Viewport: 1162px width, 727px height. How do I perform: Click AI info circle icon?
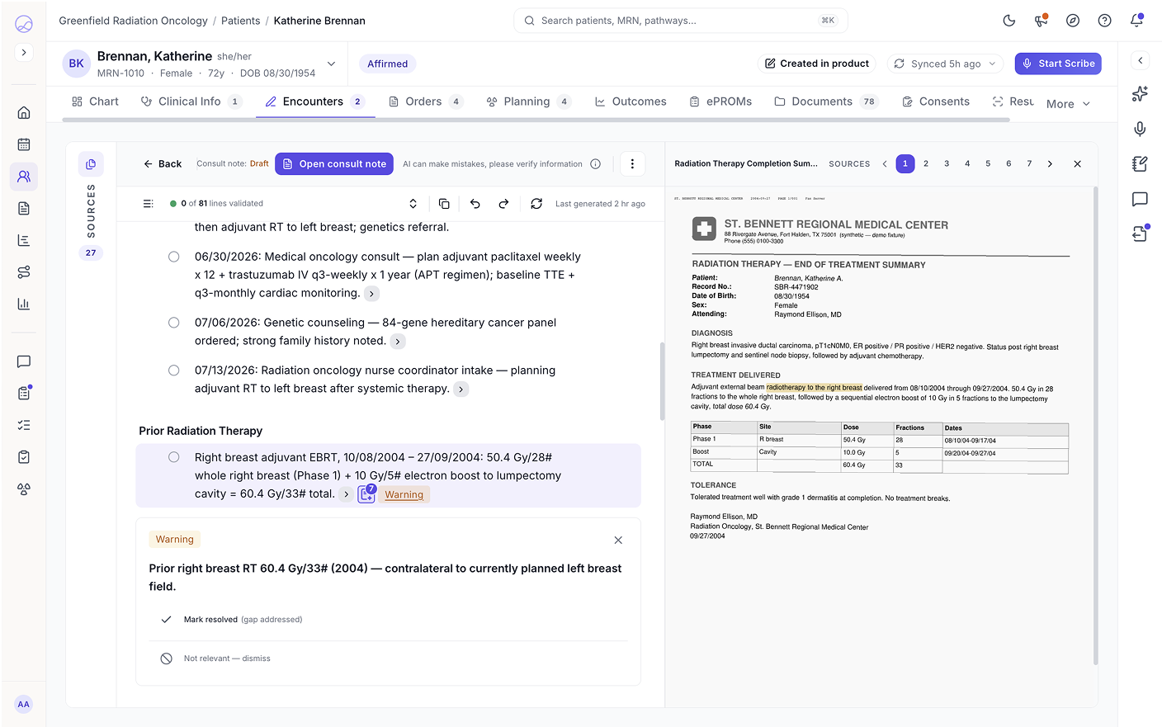tap(595, 164)
